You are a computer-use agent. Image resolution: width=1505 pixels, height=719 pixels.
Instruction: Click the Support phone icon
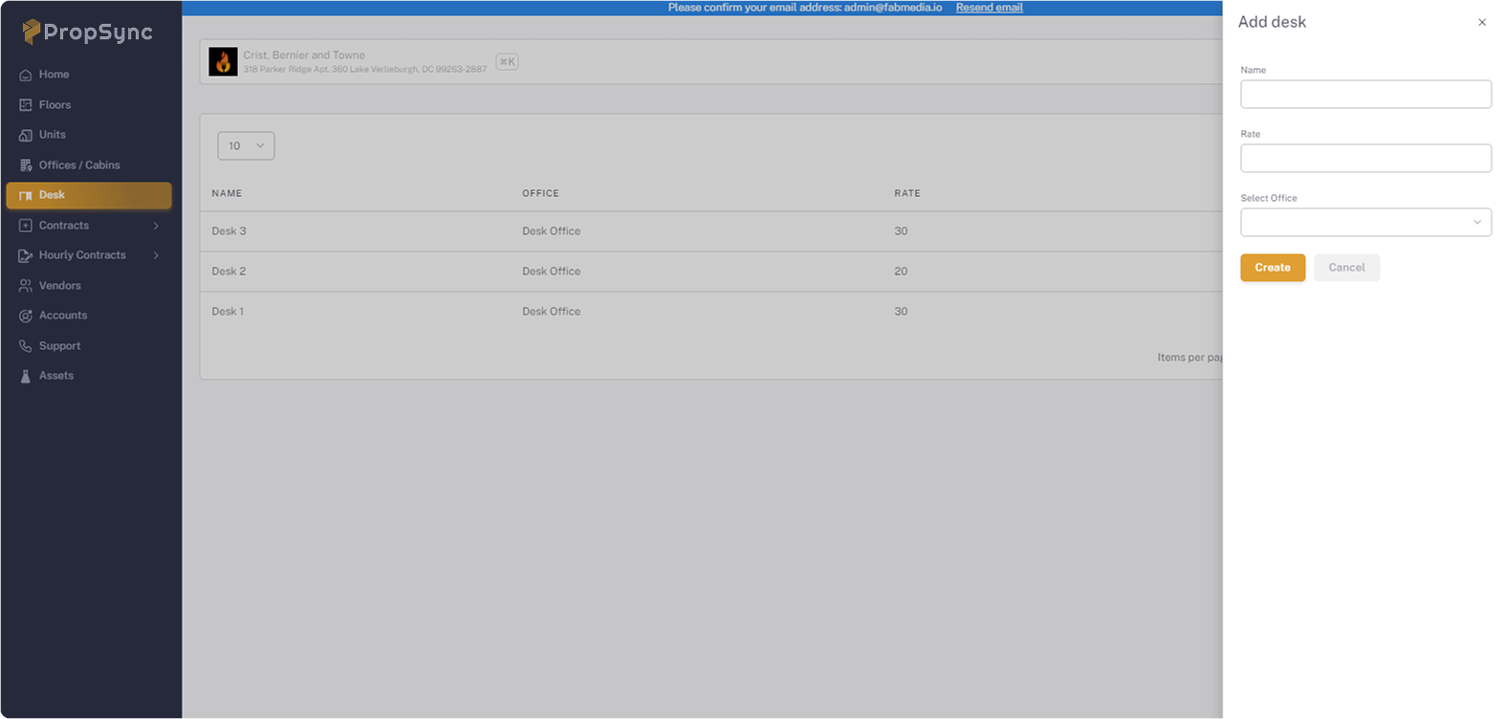(26, 346)
